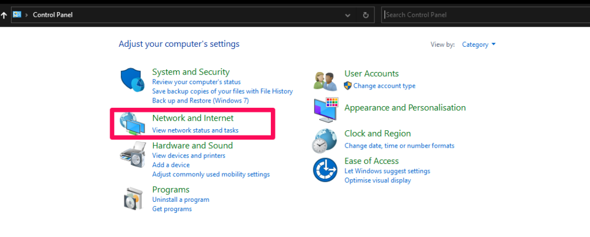Select View network status and tasks

195,130
